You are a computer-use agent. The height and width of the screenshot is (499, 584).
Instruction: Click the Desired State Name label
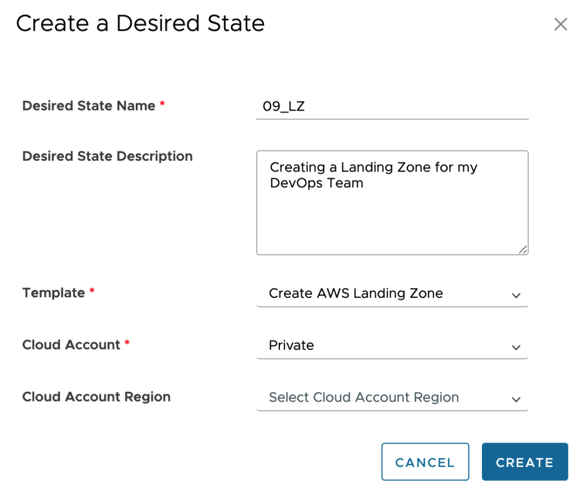click(88, 106)
